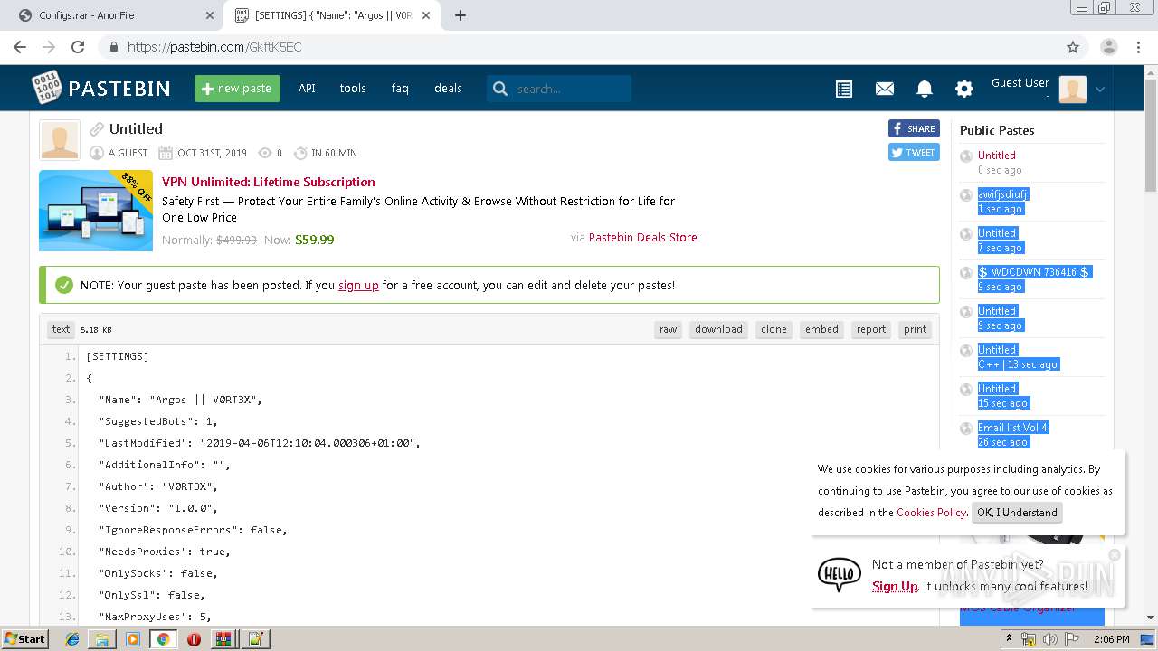Open Internet Explorer from the taskbar
The width and height of the screenshot is (1158, 651).
[x=72, y=639]
